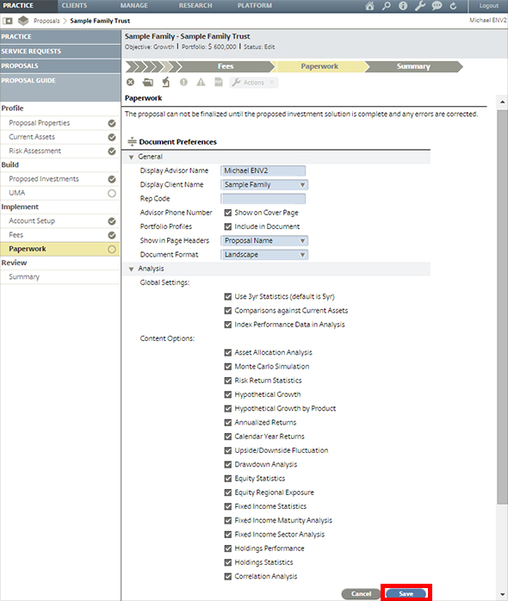The image size is (508, 601).
Task: Collapse the Analysis section
Action: (131, 269)
